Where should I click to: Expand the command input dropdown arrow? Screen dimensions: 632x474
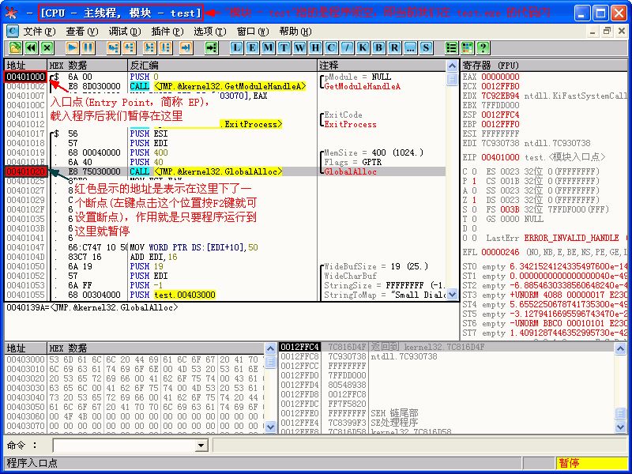click(201, 446)
